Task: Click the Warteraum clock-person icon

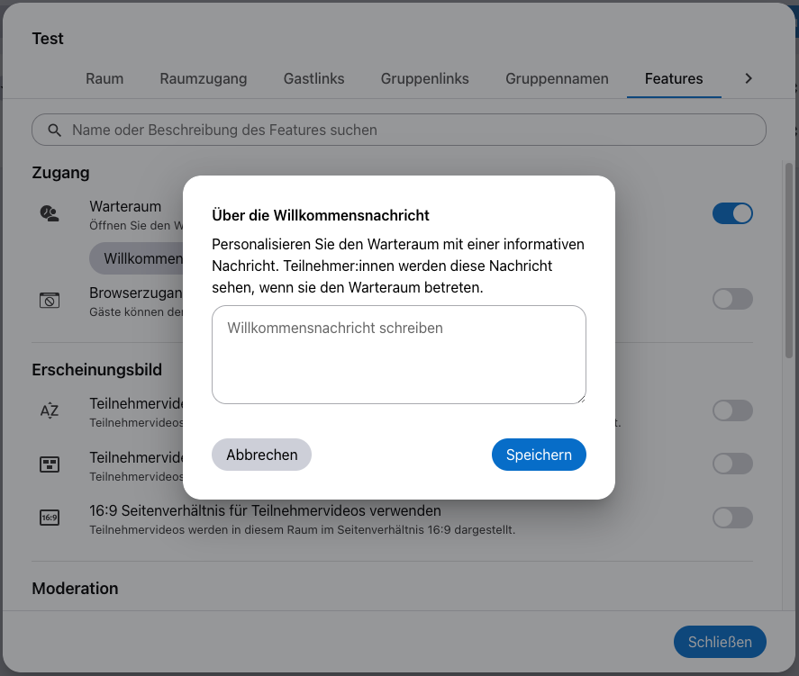Action: [x=50, y=213]
